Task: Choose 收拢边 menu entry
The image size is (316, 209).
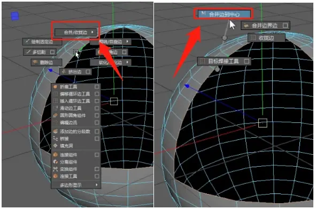Action: point(266,38)
